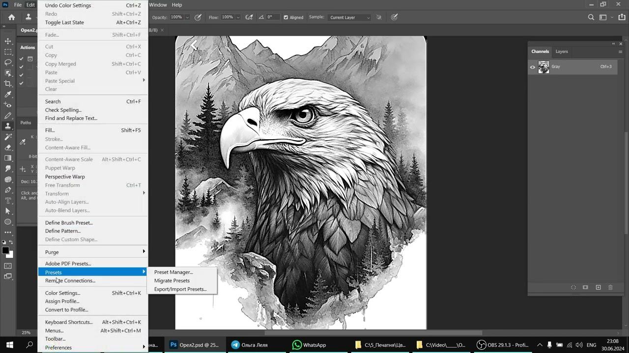Toggle Quick Mask mode
Viewport: 629px width, 353px height.
pyautogui.click(x=8, y=266)
